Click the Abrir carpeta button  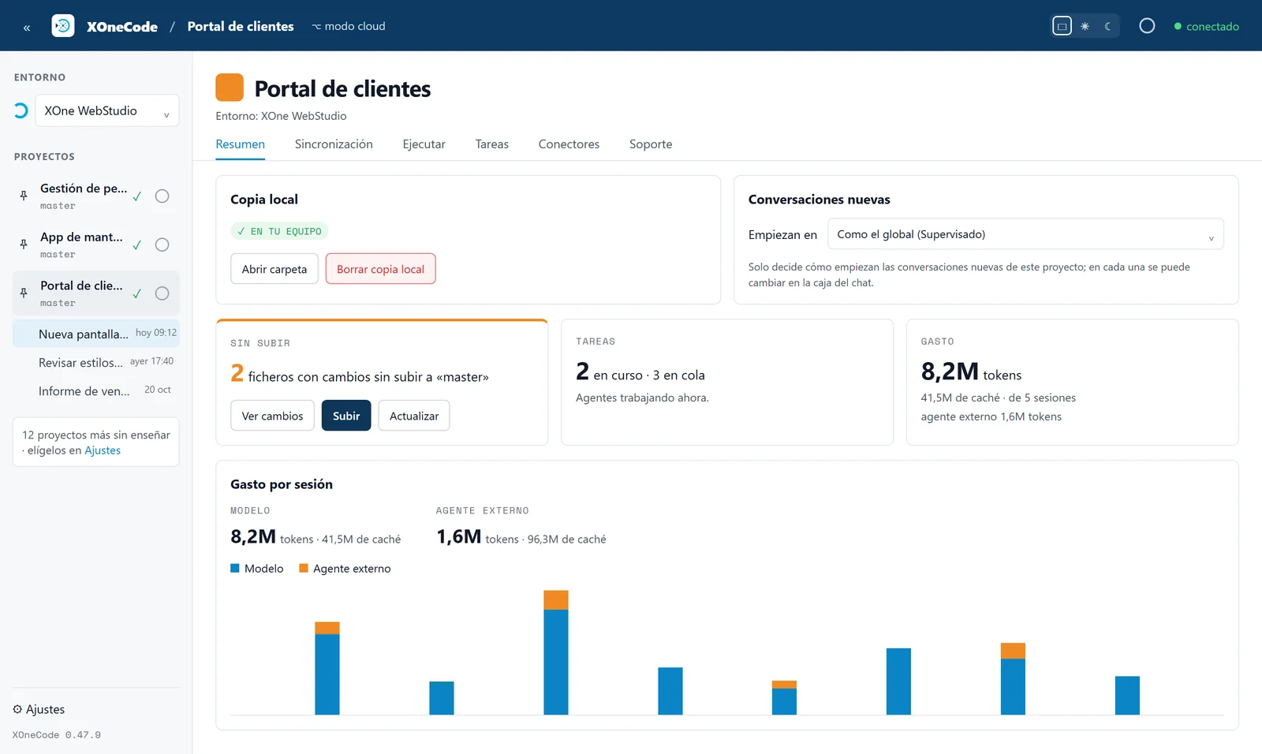274,269
